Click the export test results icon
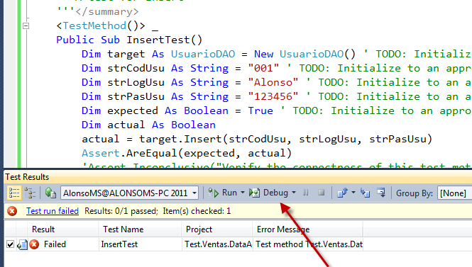 342,193
